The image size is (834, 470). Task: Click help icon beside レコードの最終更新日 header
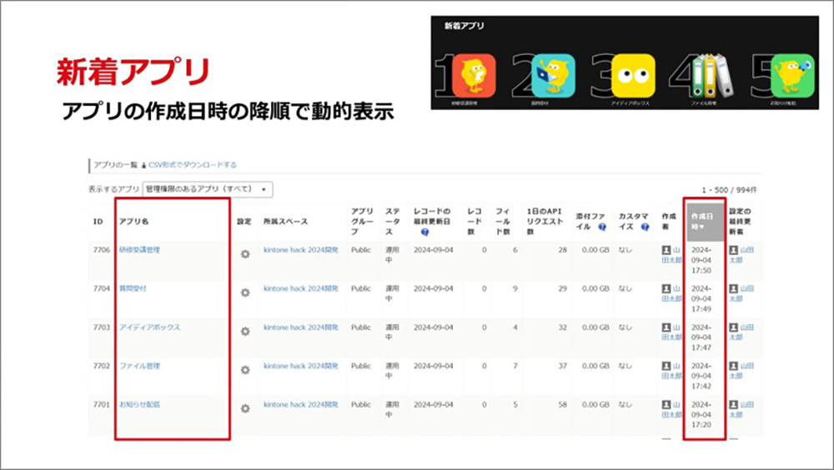coord(425,232)
